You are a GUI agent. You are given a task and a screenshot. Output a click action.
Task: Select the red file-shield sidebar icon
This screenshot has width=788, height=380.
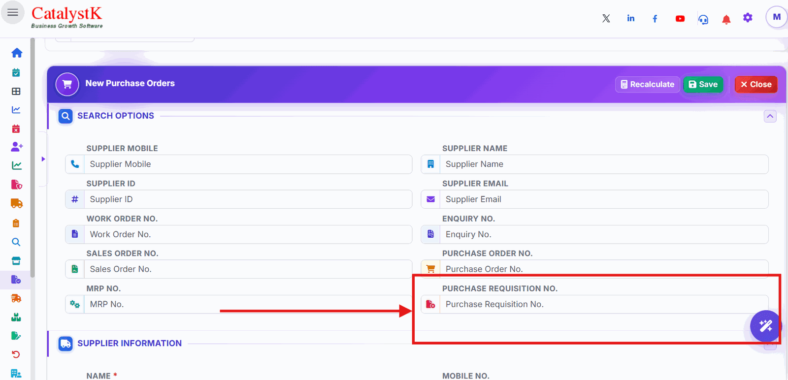tap(17, 185)
